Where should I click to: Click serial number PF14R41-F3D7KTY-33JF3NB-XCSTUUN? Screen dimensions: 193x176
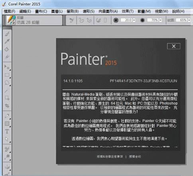point(144,81)
